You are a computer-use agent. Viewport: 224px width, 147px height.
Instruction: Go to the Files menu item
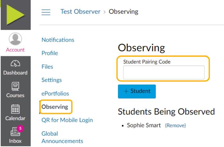pos(47,67)
